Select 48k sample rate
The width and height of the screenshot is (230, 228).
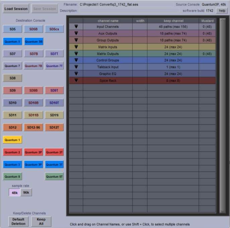click(x=14, y=193)
